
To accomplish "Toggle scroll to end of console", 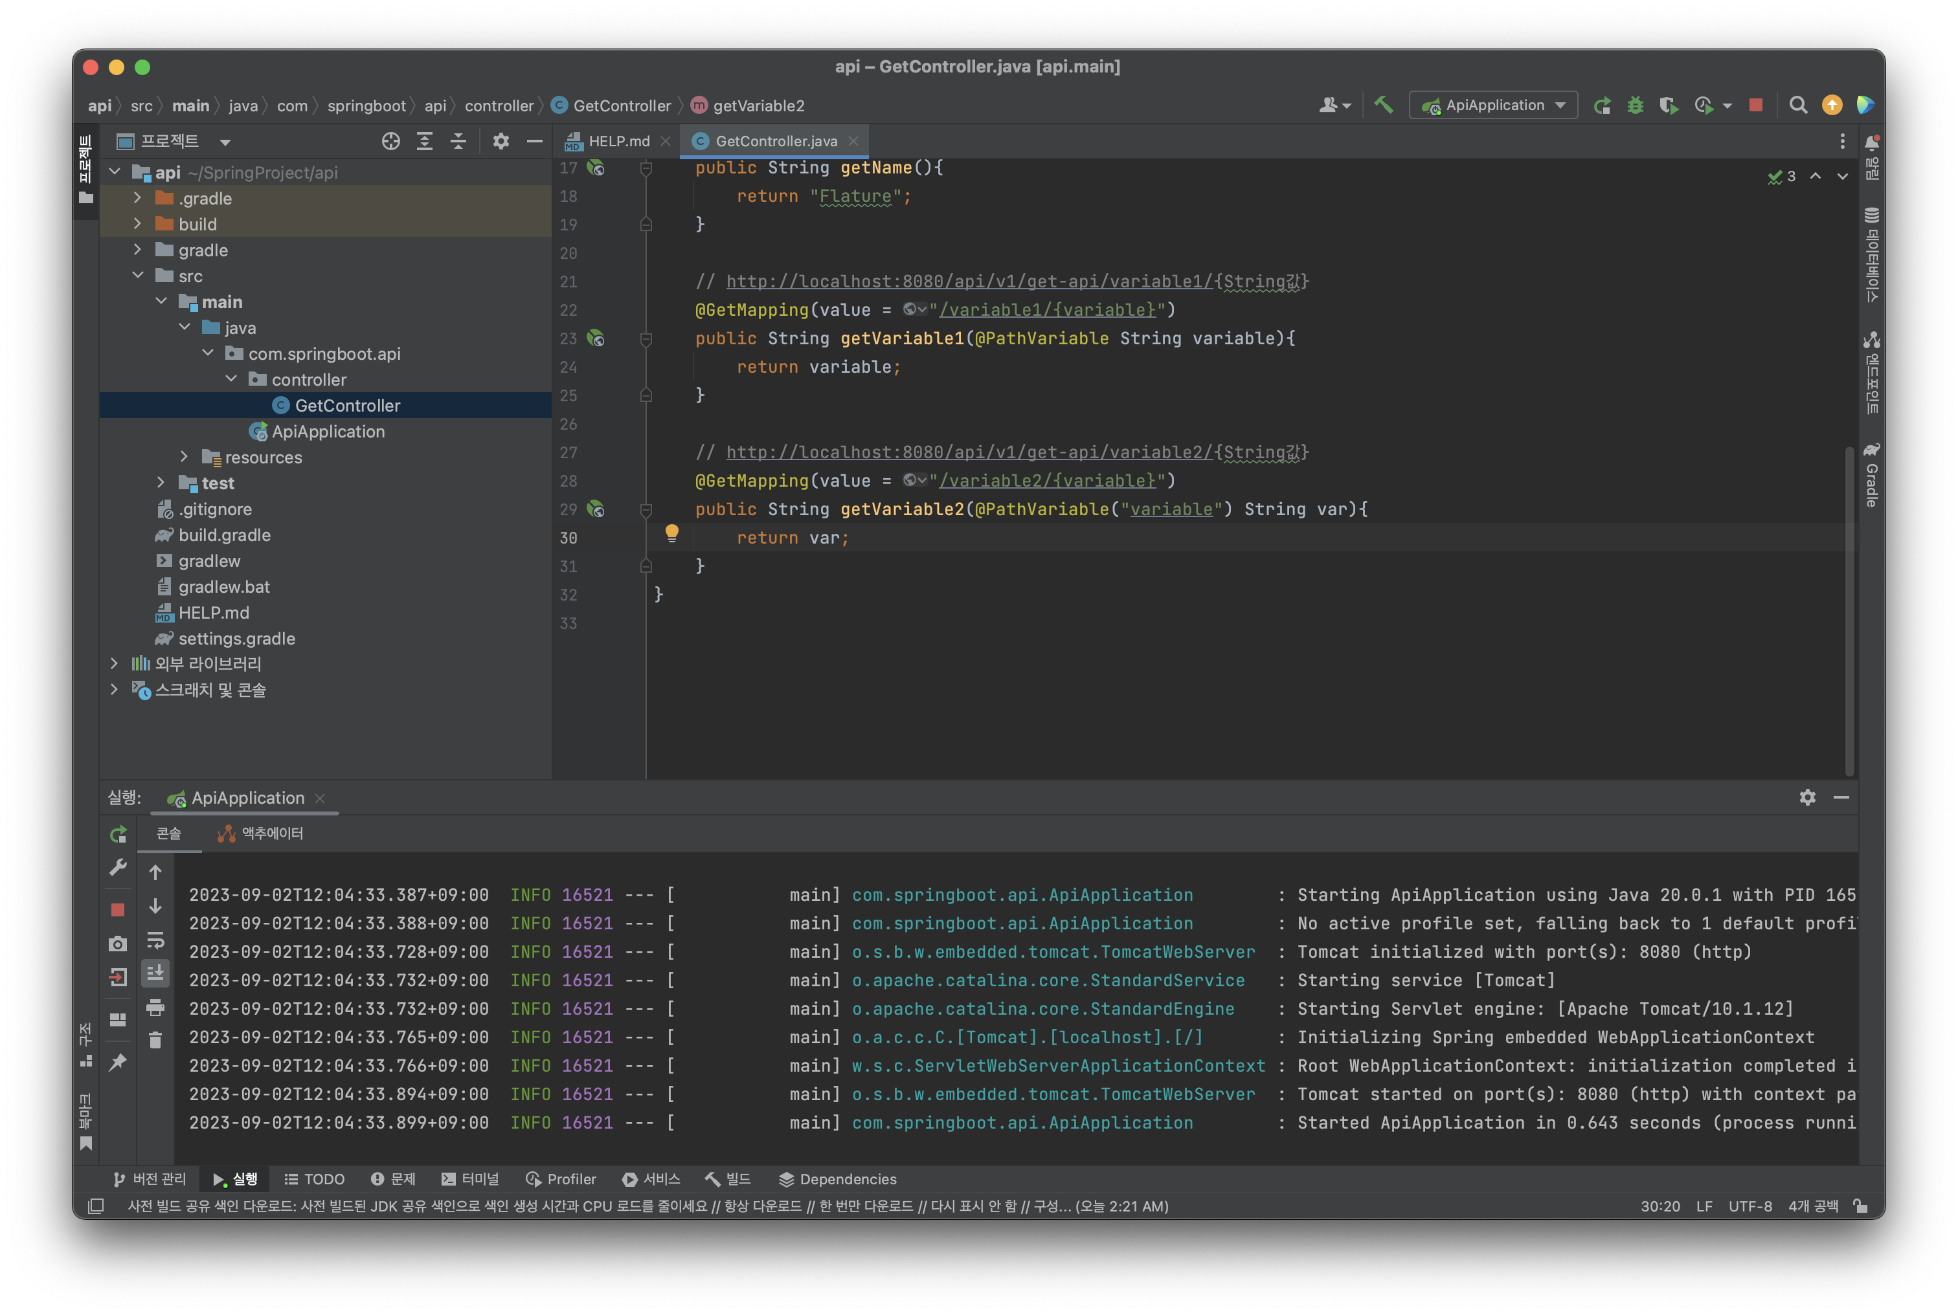I will pyautogui.click(x=155, y=973).
